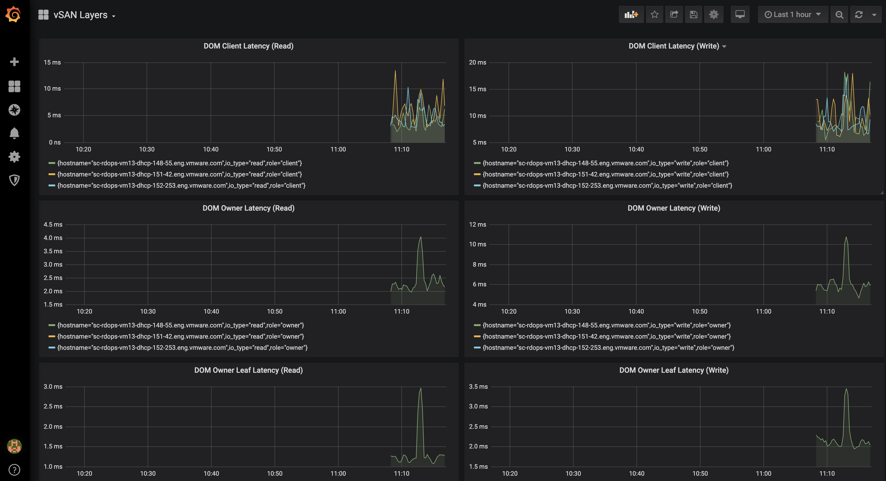
Task: Open the Dashboards icon in sidebar
Action: (14, 86)
